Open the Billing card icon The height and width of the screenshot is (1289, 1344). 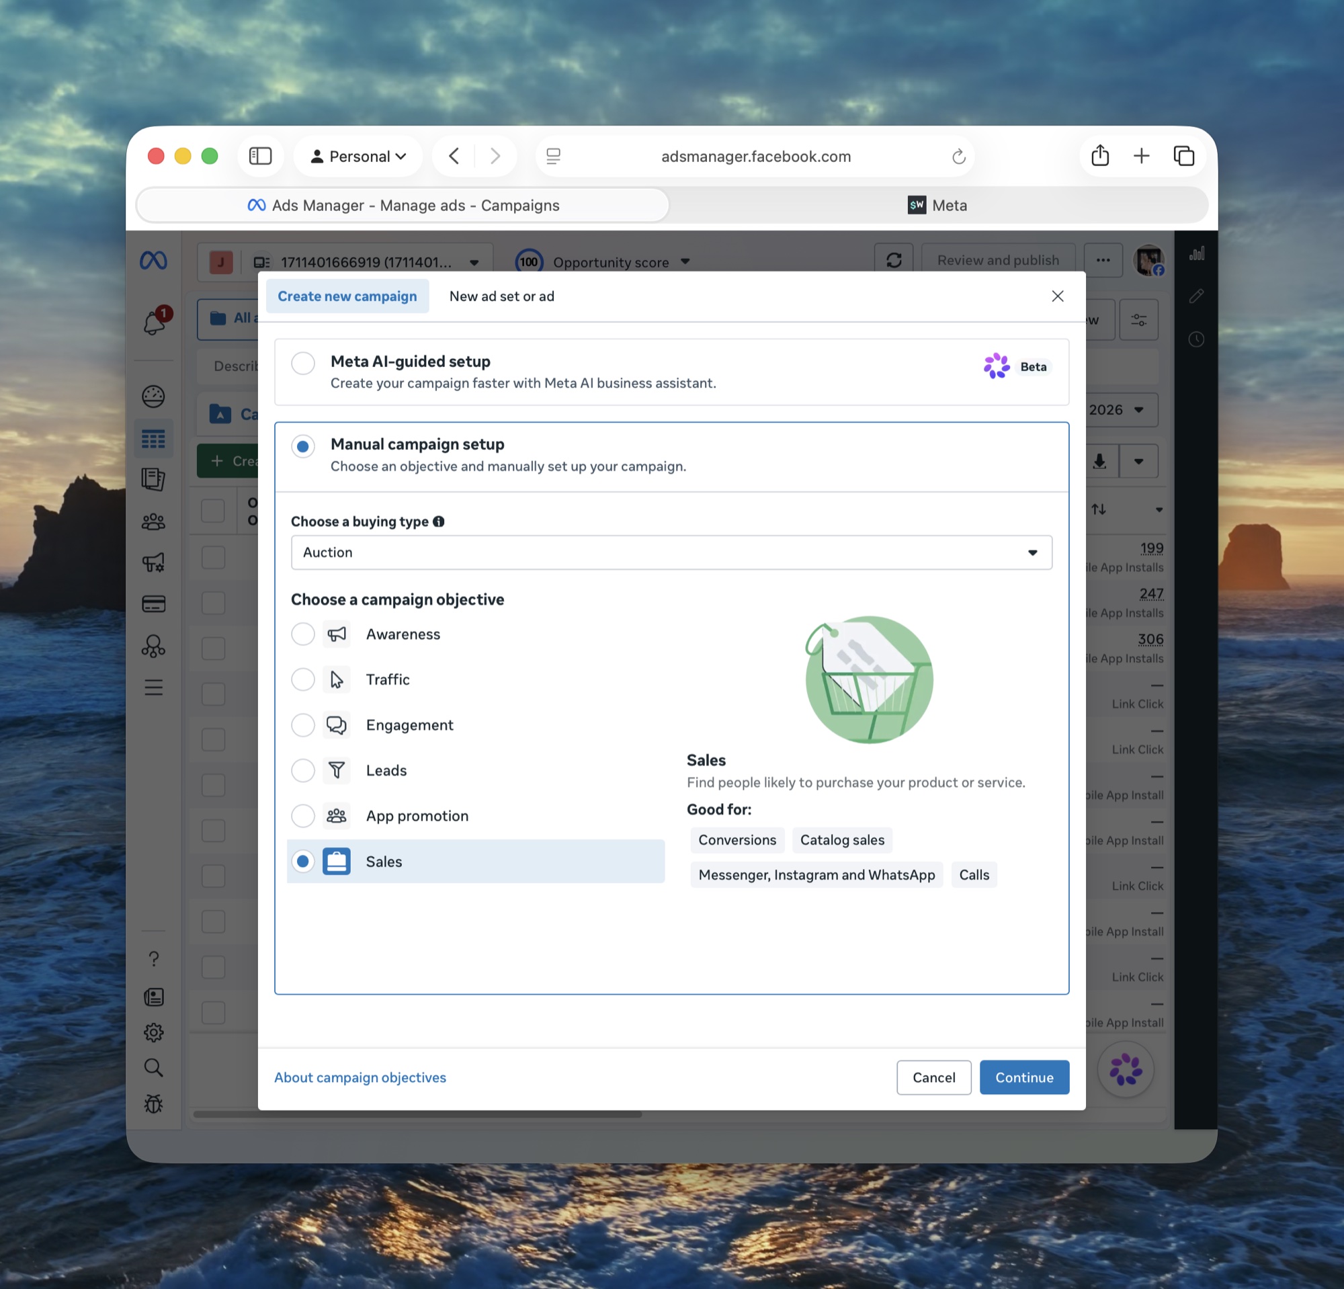point(154,604)
